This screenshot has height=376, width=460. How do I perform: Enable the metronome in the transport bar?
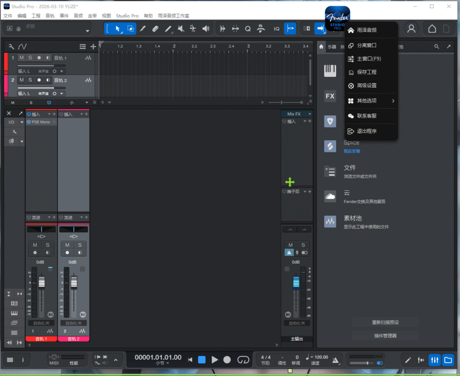coord(336,359)
